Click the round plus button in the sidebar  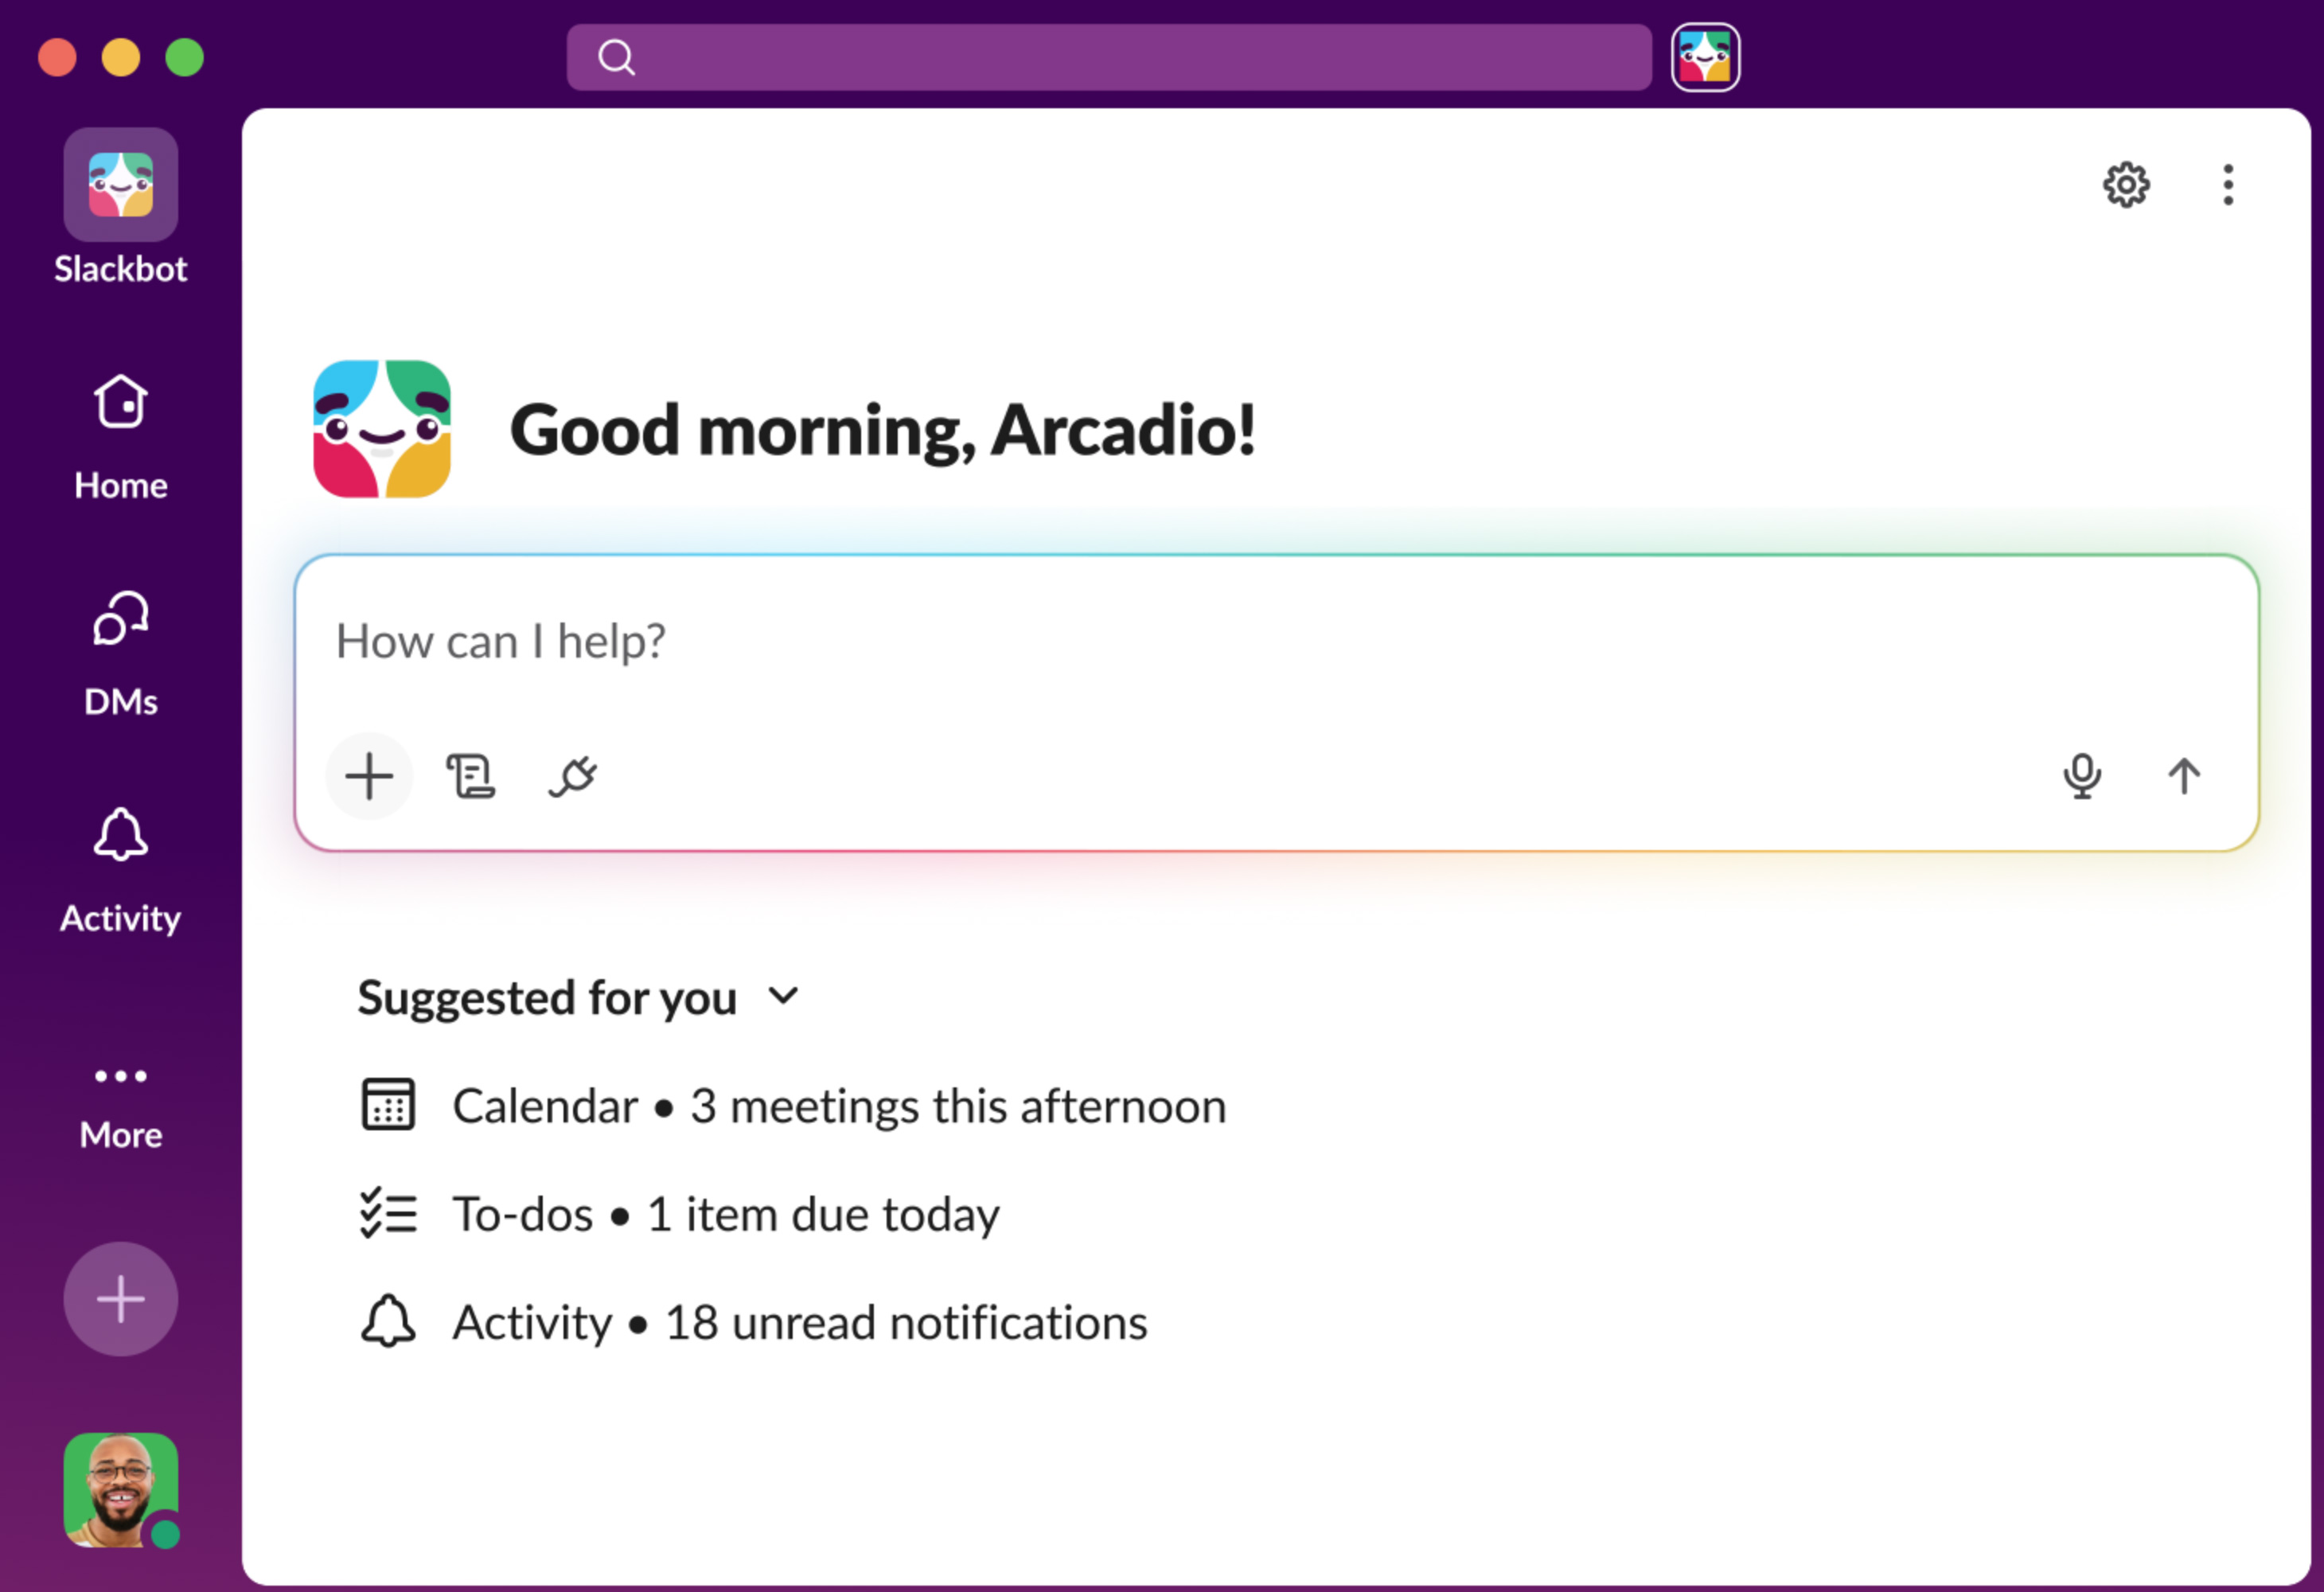click(x=120, y=1298)
